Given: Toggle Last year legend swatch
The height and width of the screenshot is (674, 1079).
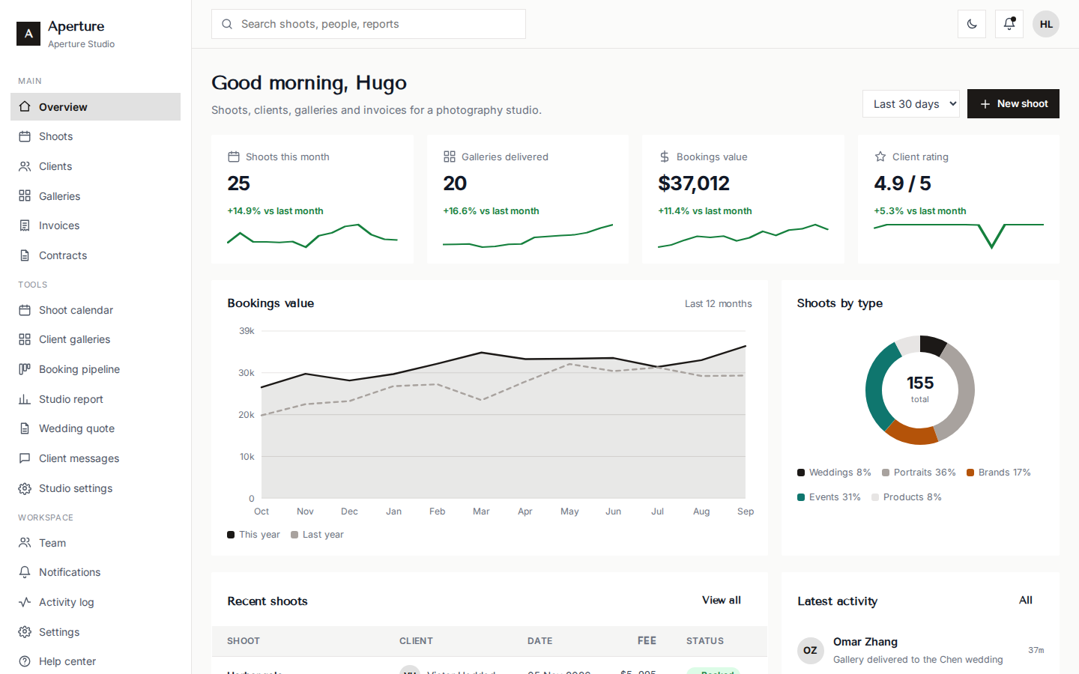Looking at the screenshot, I should tap(294, 535).
